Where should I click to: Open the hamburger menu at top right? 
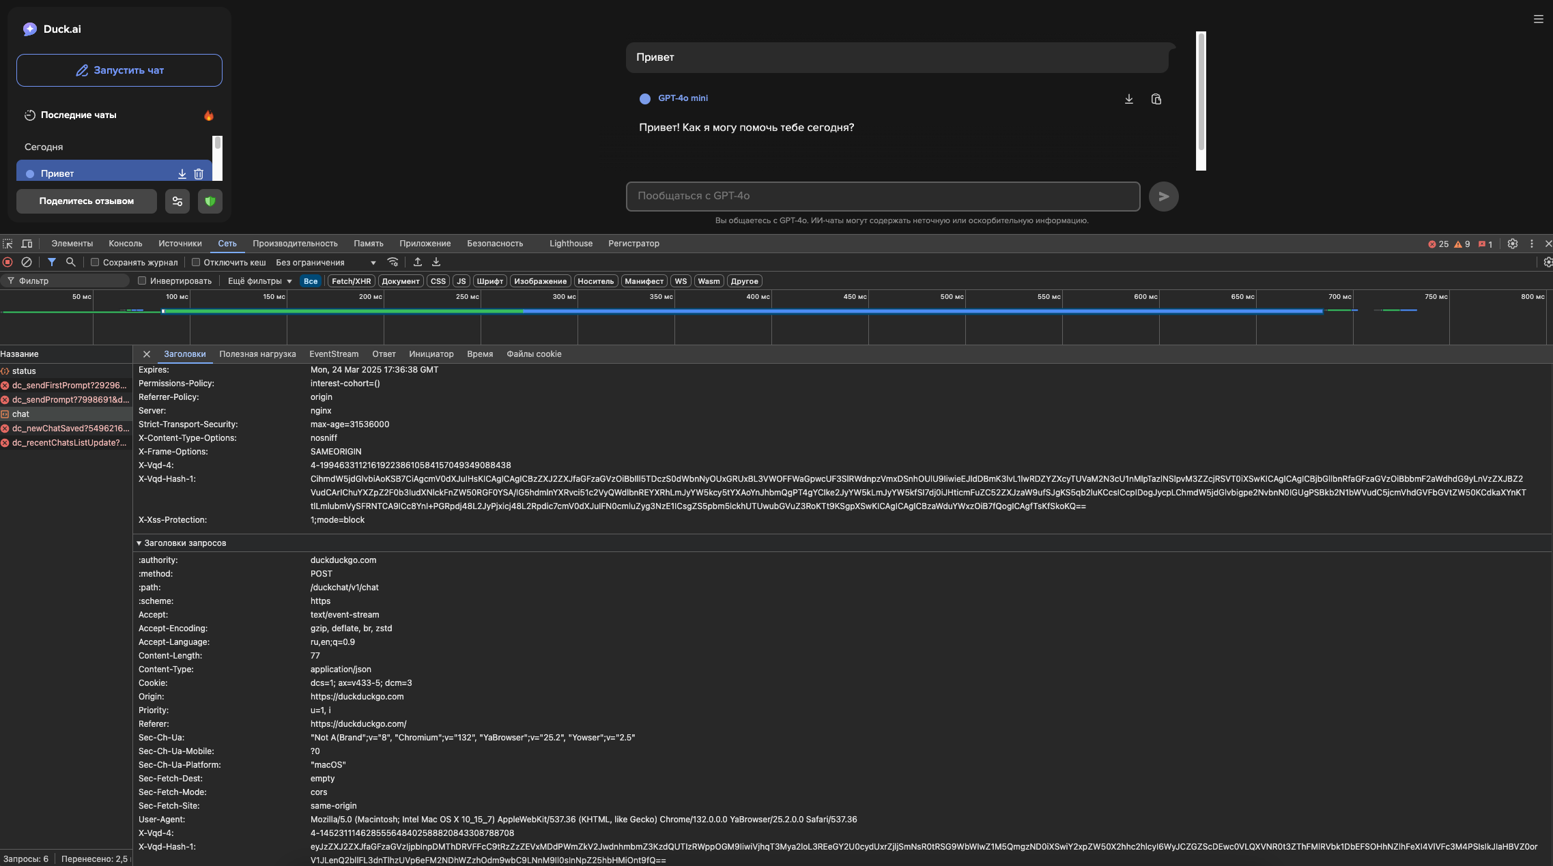pos(1539,19)
